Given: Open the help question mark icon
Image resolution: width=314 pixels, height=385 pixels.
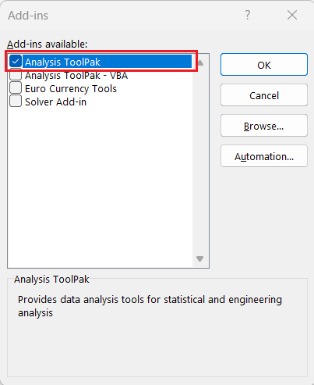Looking at the screenshot, I should coord(248,15).
